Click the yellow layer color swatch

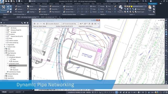(x=132, y=6)
